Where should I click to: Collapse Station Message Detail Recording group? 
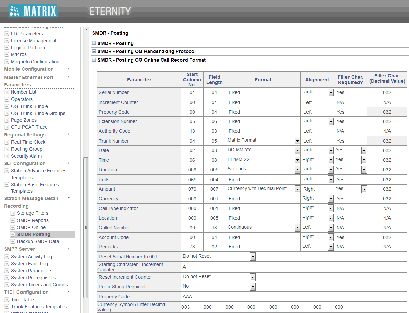pos(68,198)
